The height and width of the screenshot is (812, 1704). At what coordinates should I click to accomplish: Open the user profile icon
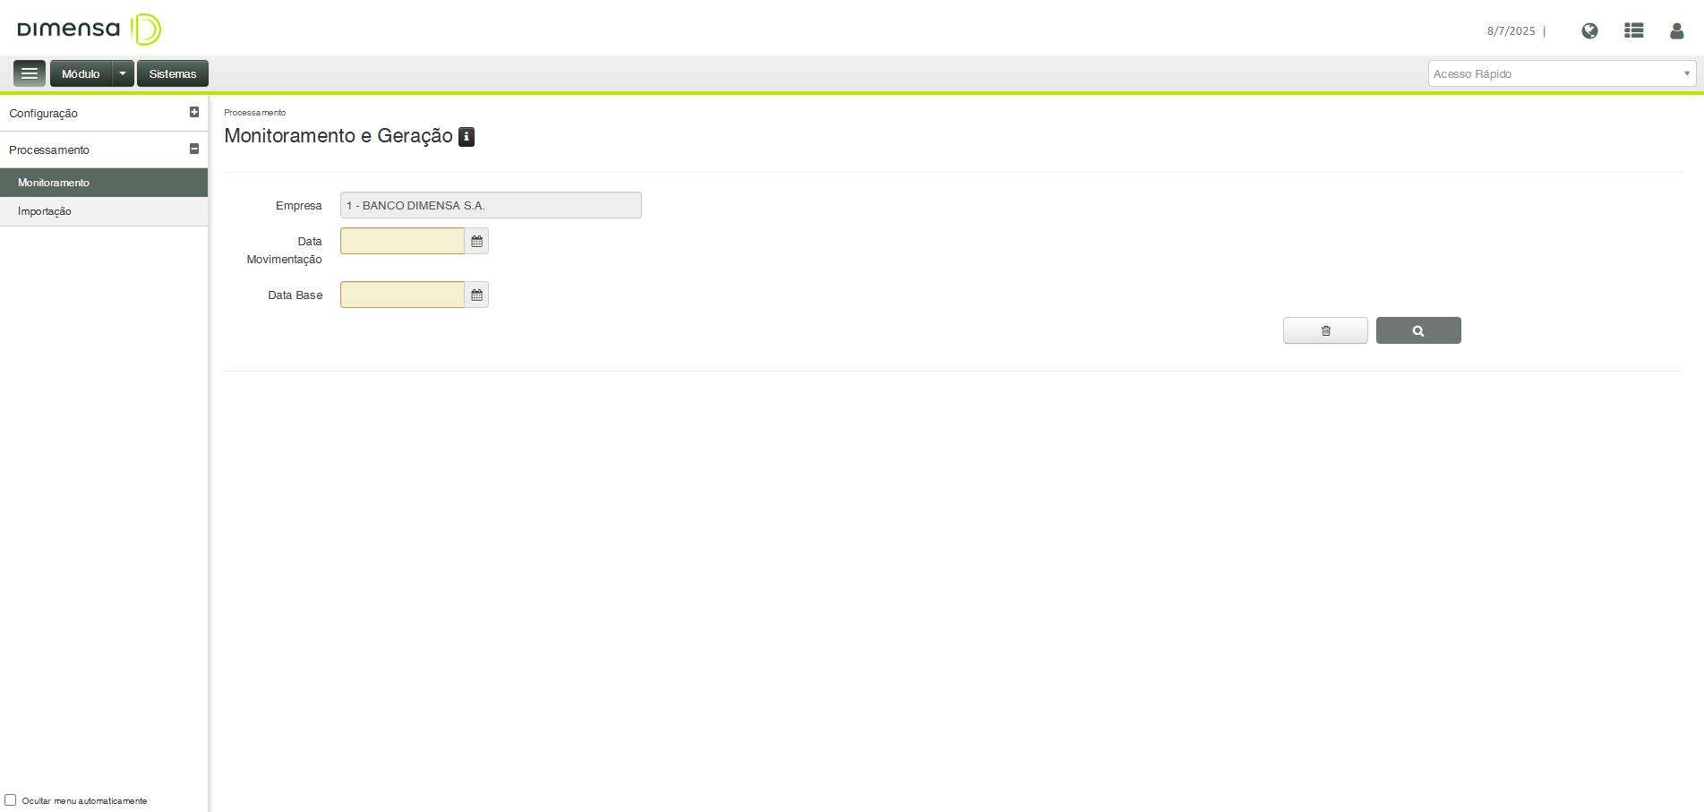click(x=1677, y=30)
